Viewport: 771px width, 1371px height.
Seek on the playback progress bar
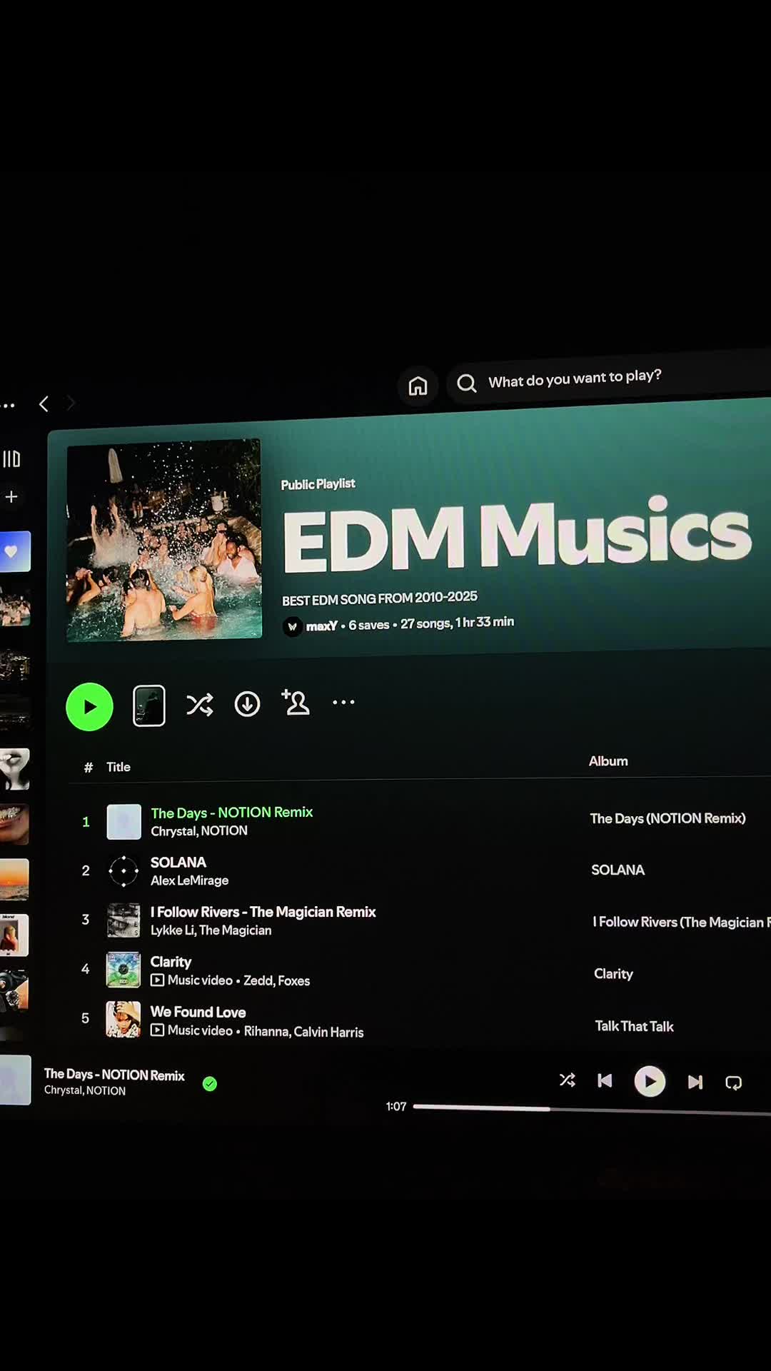pyautogui.click(x=592, y=1110)
